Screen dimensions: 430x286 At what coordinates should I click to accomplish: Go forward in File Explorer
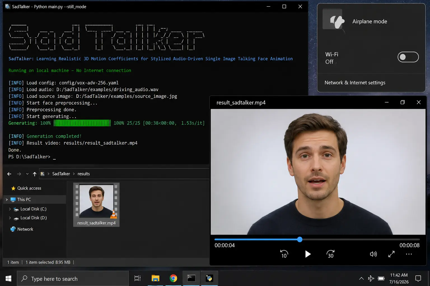coord(19,174)
